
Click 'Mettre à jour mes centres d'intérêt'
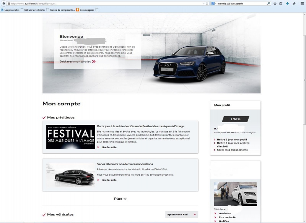point(233,144)
